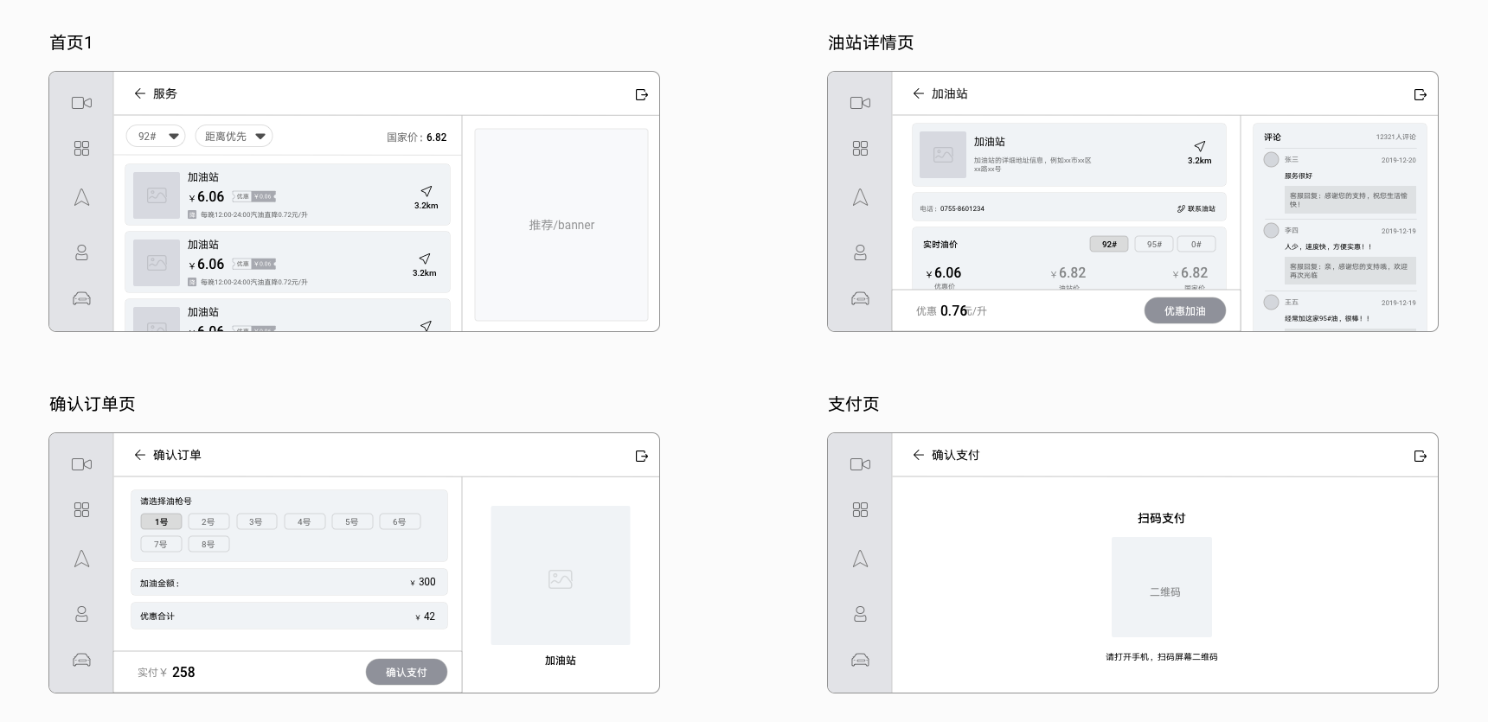Click the exit icon in 确认订单 header
The image size is (1488, 722).
tap(642, 456)
